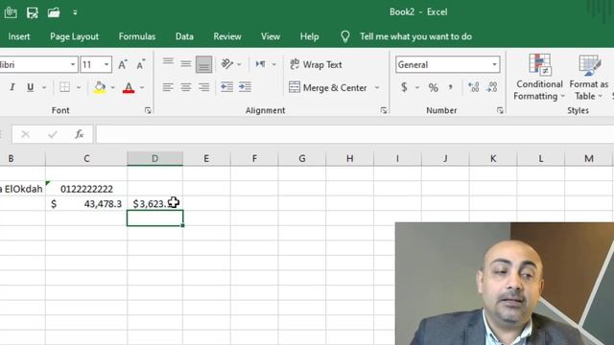
Task: Toggle Align Left
Action: 168,87
